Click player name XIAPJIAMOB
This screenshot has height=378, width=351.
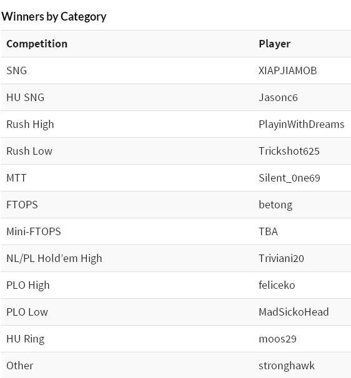pos(288,70)
